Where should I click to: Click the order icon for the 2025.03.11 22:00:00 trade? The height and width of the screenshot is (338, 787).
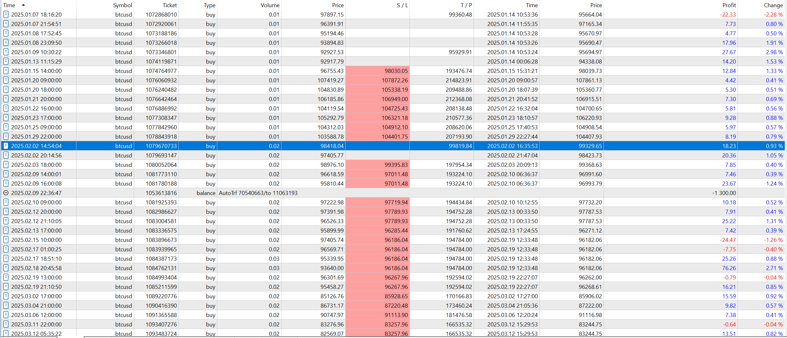6,324
